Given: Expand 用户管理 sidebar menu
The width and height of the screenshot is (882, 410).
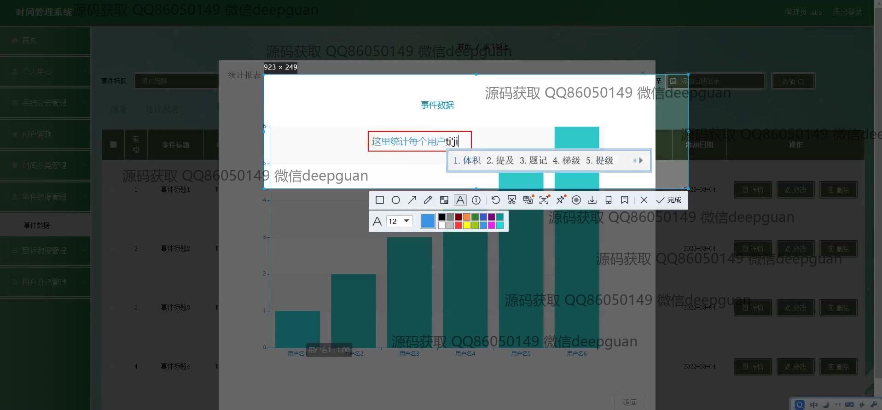Looking at the screenshot, I should [x=45, y=135].
